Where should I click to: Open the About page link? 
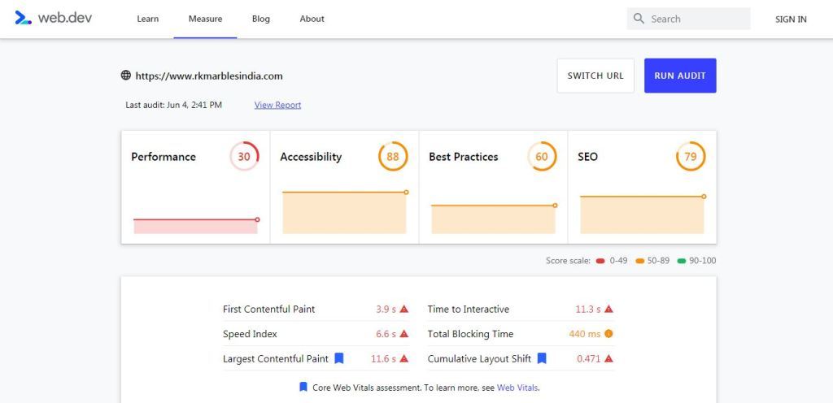coord(312,19)
